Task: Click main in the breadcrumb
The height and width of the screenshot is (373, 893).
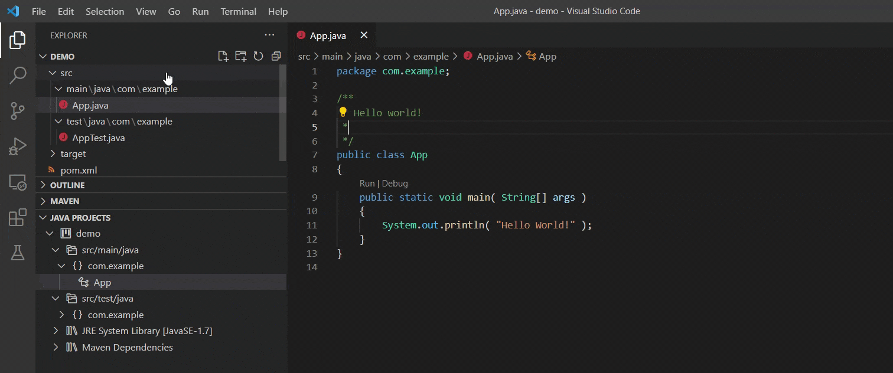Action: pos(333,56)
